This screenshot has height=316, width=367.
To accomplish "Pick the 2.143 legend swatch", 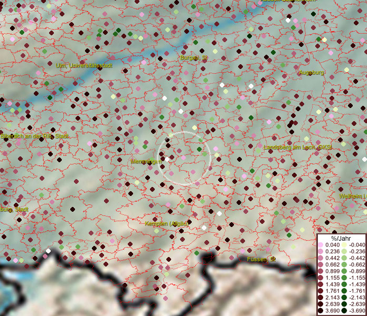I will point(321,298).
